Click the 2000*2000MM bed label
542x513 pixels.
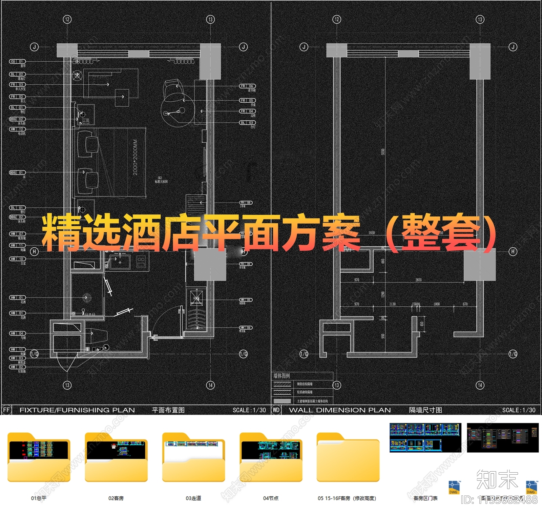click(135, 157)
